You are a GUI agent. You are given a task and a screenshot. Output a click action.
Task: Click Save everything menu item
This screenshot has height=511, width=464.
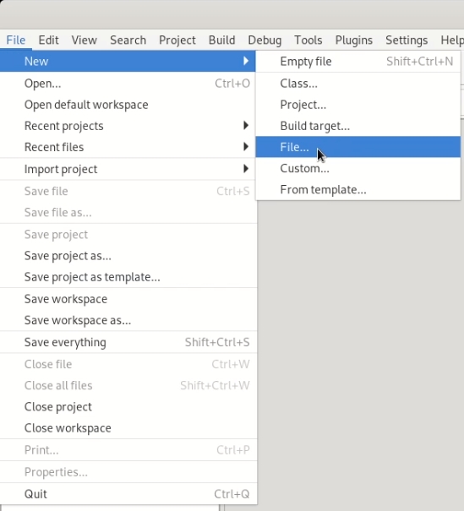tap(128, 342)
